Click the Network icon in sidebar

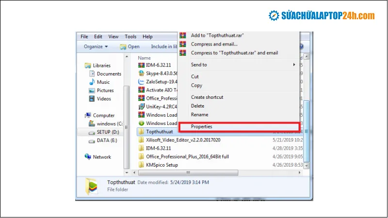[x=88, y=157]
